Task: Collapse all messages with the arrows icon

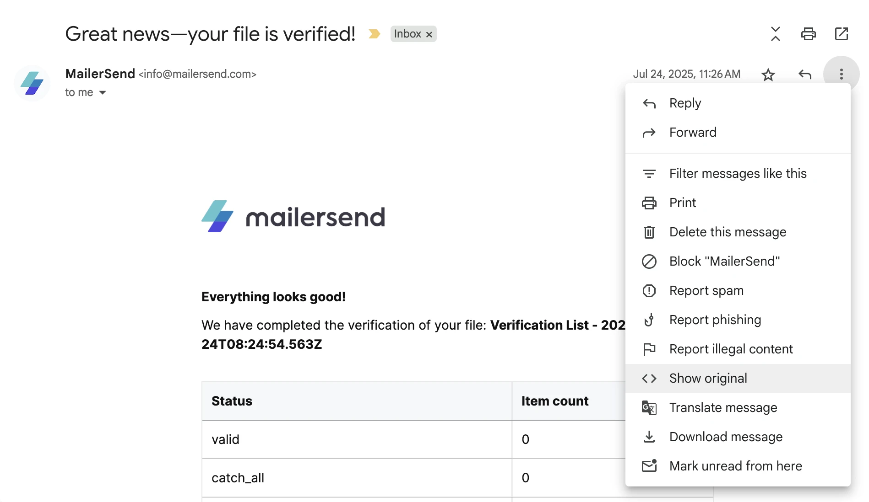Action: click(x=775, y=34)
